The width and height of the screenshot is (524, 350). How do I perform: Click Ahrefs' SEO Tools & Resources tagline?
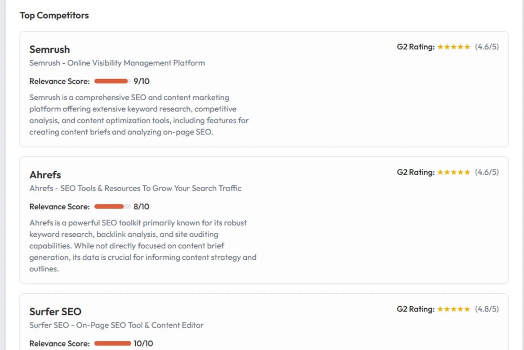[x=135, y=188]
